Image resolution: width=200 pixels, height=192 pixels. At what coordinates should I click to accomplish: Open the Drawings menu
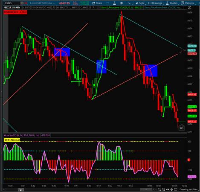155,3
